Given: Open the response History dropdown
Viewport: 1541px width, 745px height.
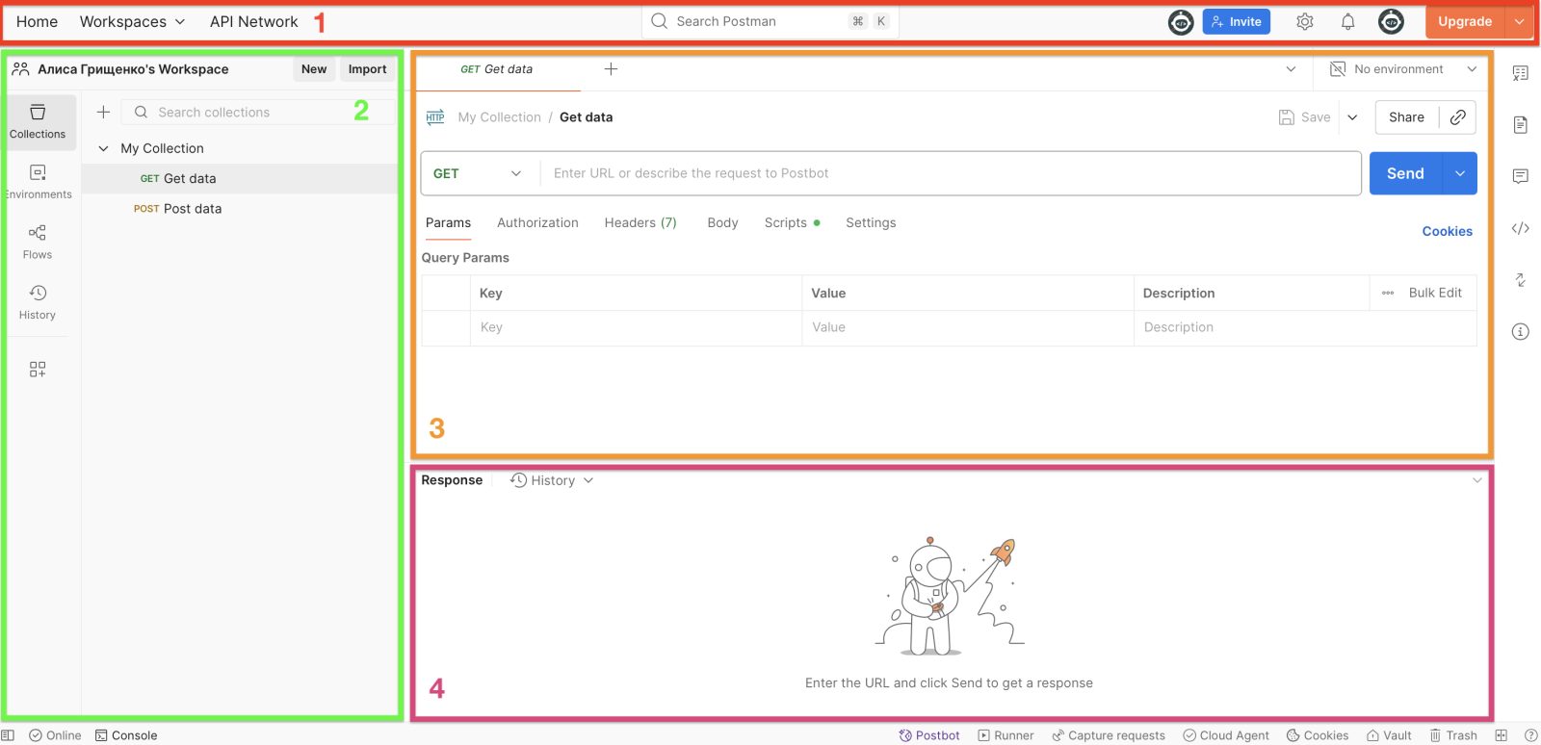Looking at the screenshot, I should pos(552,480).
